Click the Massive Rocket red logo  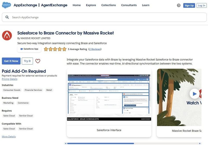point(7,36)
